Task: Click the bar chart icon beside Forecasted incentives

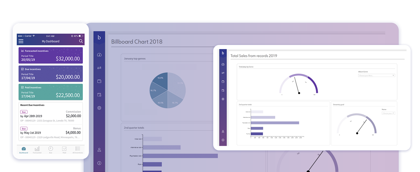Action: [22, 51]
